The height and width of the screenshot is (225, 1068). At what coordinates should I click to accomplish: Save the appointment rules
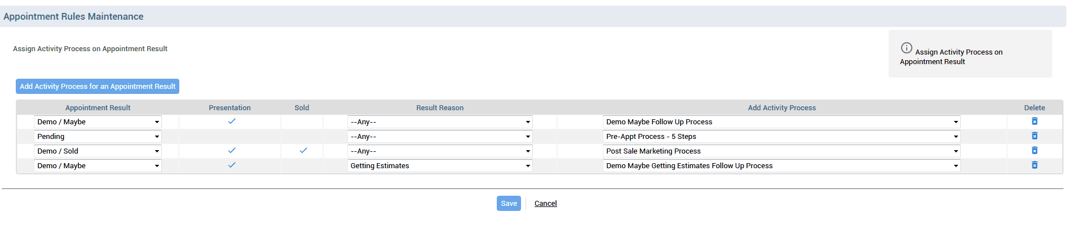tap(509, 204)
